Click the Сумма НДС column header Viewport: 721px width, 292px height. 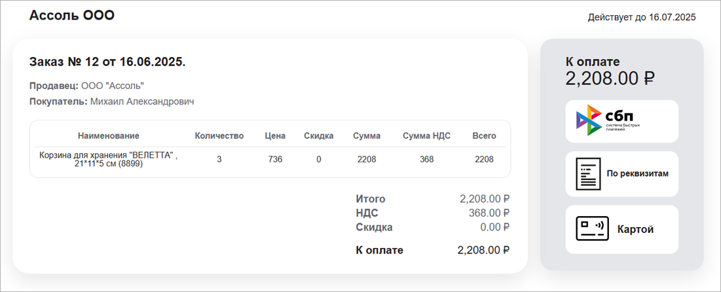(x=427, y=136)
